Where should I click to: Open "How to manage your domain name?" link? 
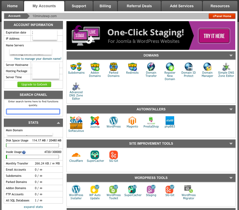tap(38, 59)
